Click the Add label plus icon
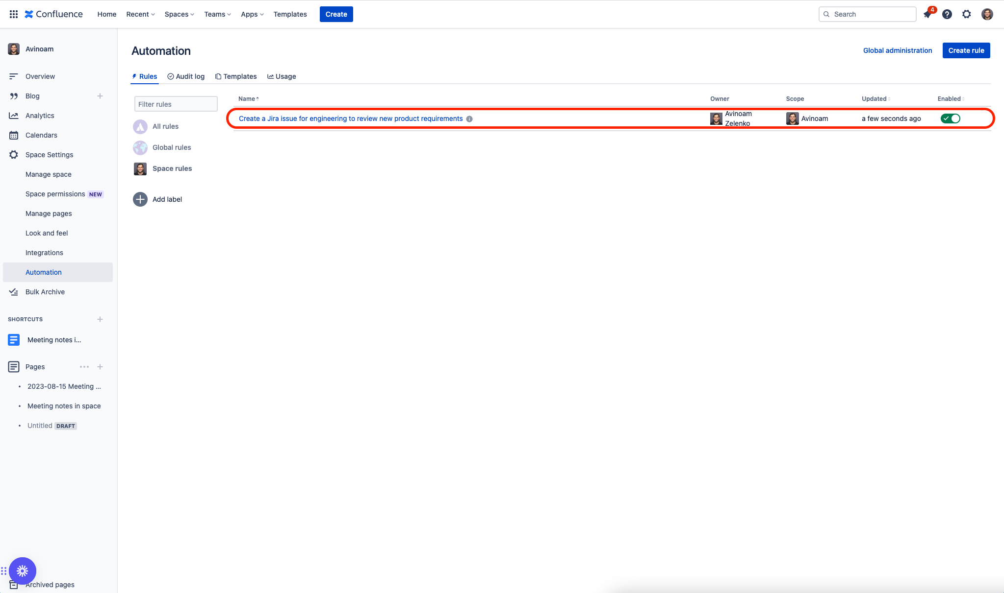This screenshot has width=1004, height=593. (x=140, y=199)
